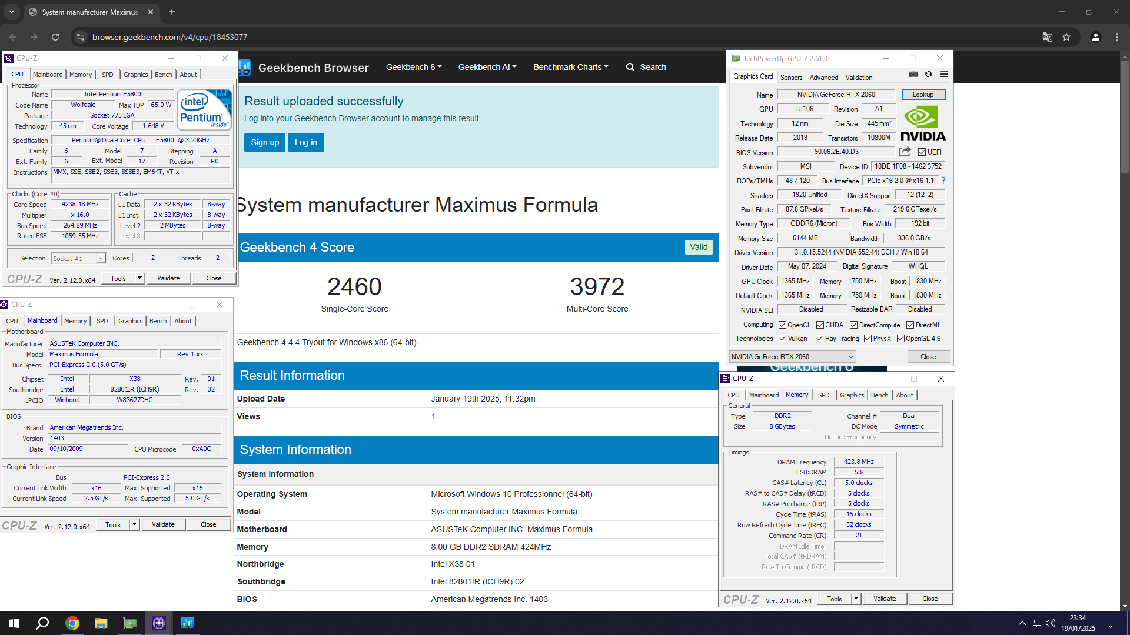Toggle the PhysX checkbox
The height and width of the screenshot is (635, 1130).
coord(868,339)
